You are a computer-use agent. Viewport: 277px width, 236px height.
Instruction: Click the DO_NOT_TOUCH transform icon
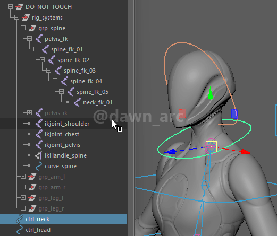click(x=19, y=7)
